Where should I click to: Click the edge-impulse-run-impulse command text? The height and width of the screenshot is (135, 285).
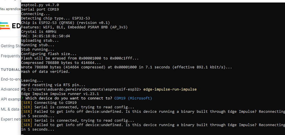(170, 89)
